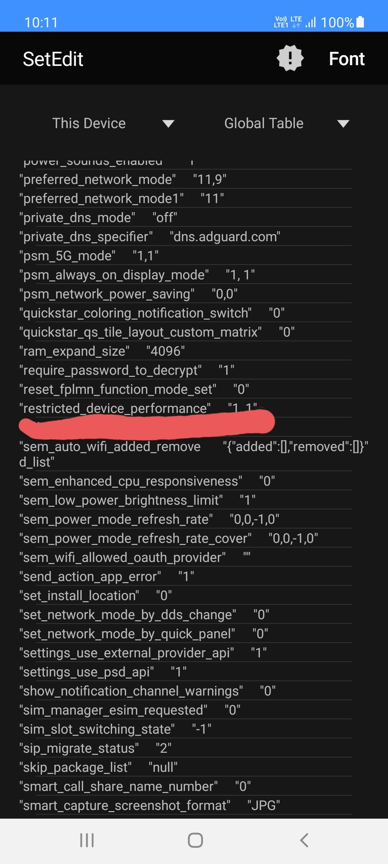Edit the private_dns_mode setting row
Screen dimensions: 388x864
pos(98,218)
